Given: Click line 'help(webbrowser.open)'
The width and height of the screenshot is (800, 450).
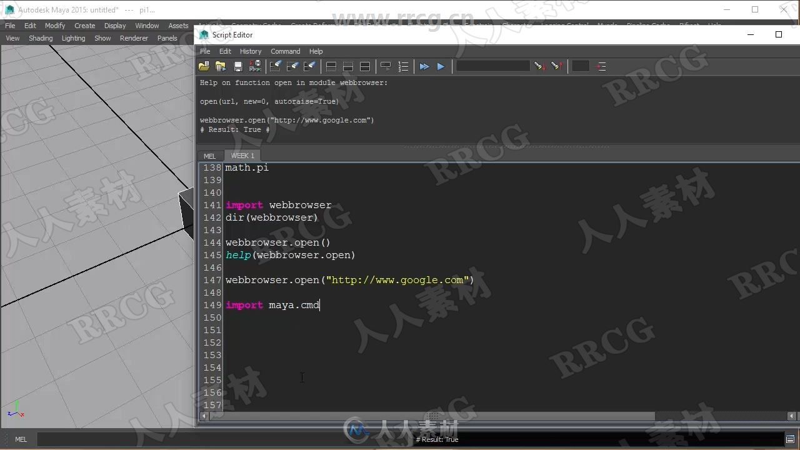Looking at the screenshot, I should click(291, 255).
